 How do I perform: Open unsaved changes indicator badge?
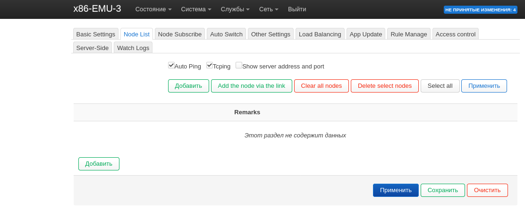[480, 9]
